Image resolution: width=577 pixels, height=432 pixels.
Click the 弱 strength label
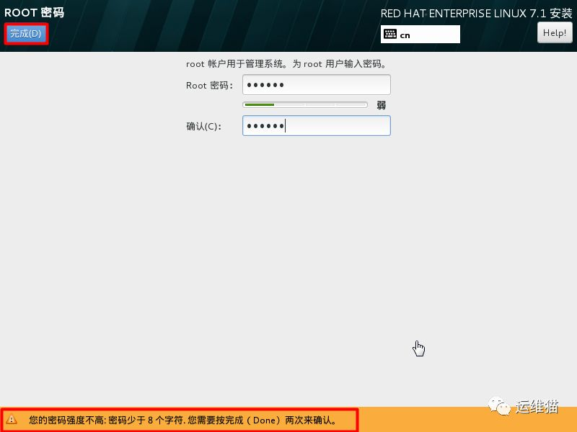click(382, 105)
